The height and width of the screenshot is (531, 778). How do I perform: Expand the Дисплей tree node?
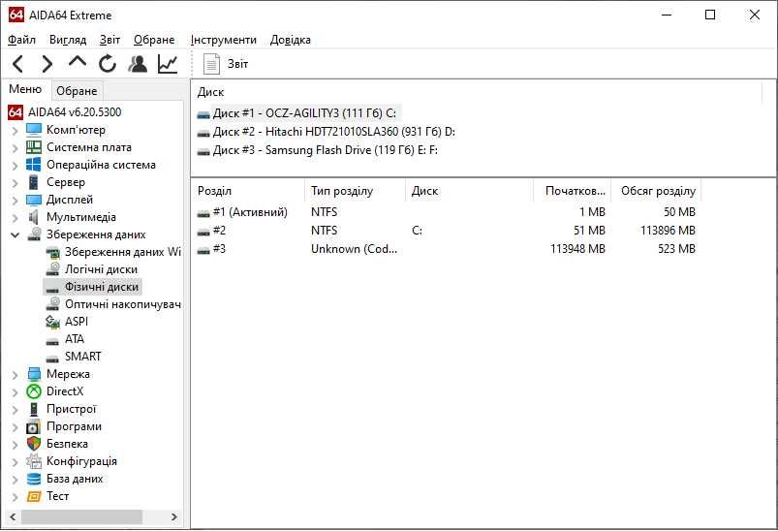(x=15, y=200)
